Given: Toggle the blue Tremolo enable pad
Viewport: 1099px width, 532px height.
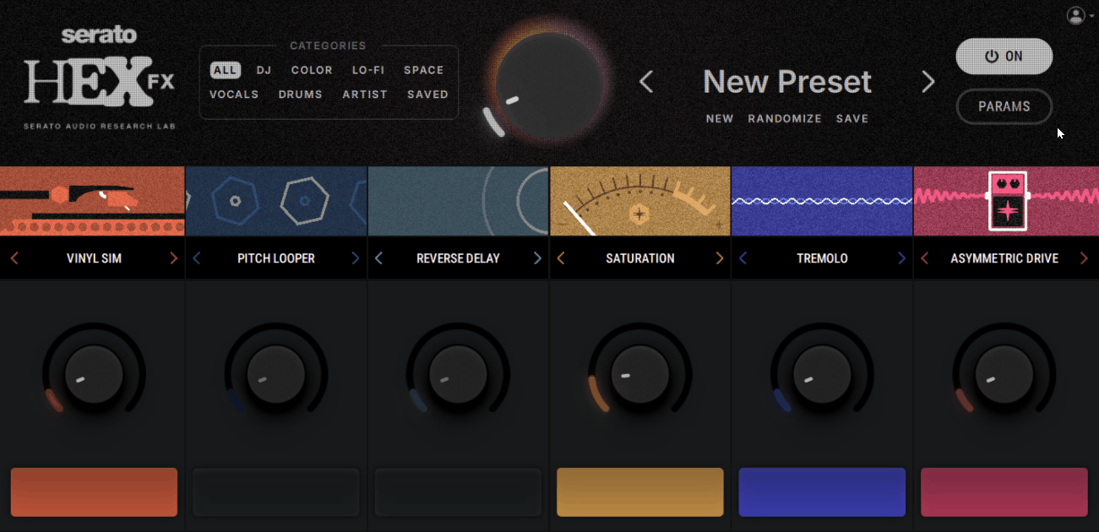Looking at the screenshot, I should click(x=822, y=492).
